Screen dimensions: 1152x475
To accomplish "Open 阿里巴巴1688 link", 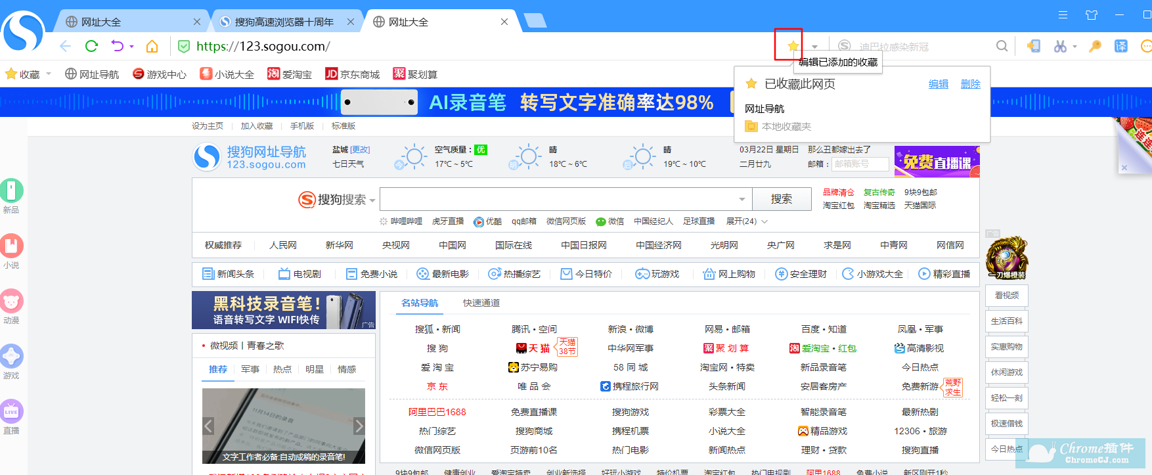I will tap(437, 412).
